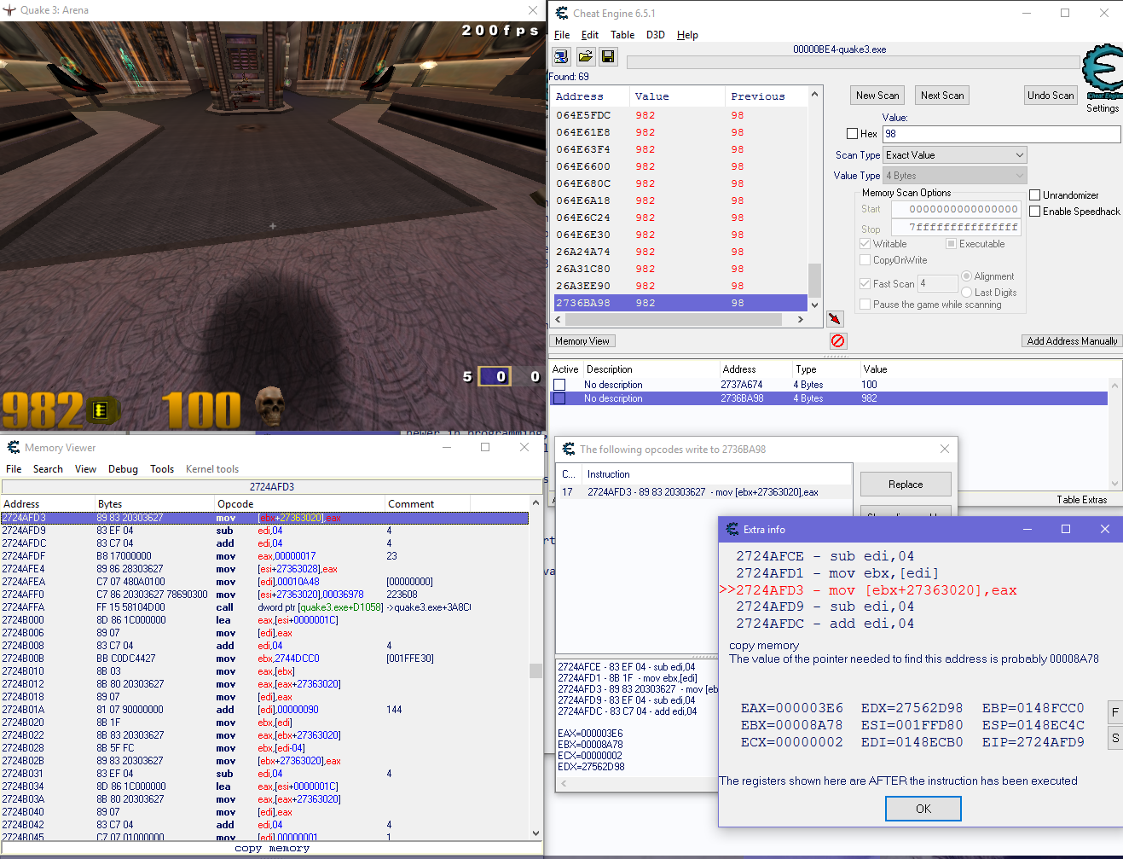Open Memory Viewer Search menu
Viewport: 1123px width, 859px height.
pyautogui.click(x=48, y=469)
